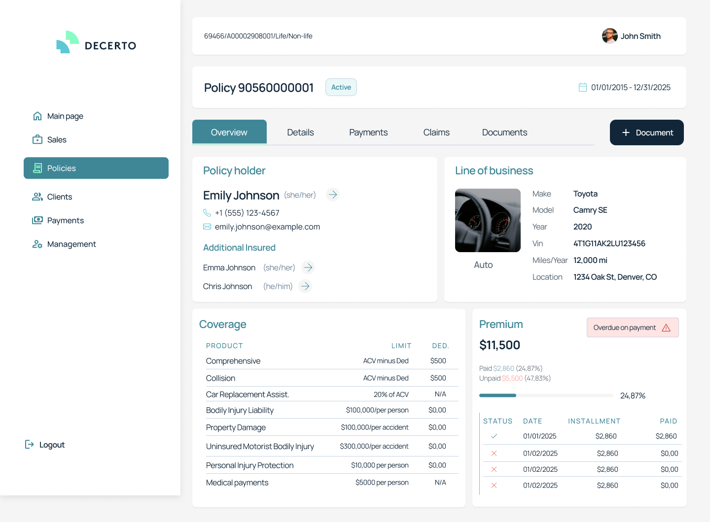Click phone number +1 (555) 123-4567
Image resolution: width=710 pixels, height=522 pixels.
tap(247, 213)
